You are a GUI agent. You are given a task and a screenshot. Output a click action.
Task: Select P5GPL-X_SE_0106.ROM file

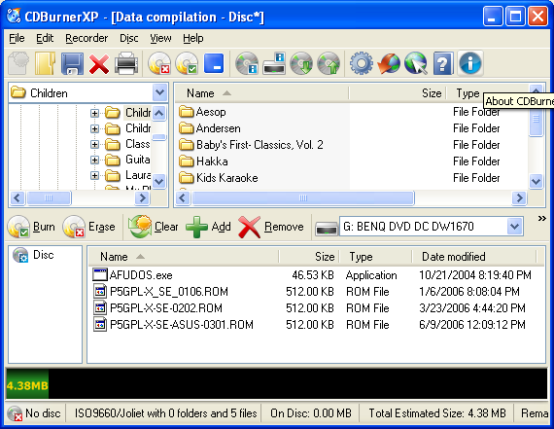[x=160, y=292]
